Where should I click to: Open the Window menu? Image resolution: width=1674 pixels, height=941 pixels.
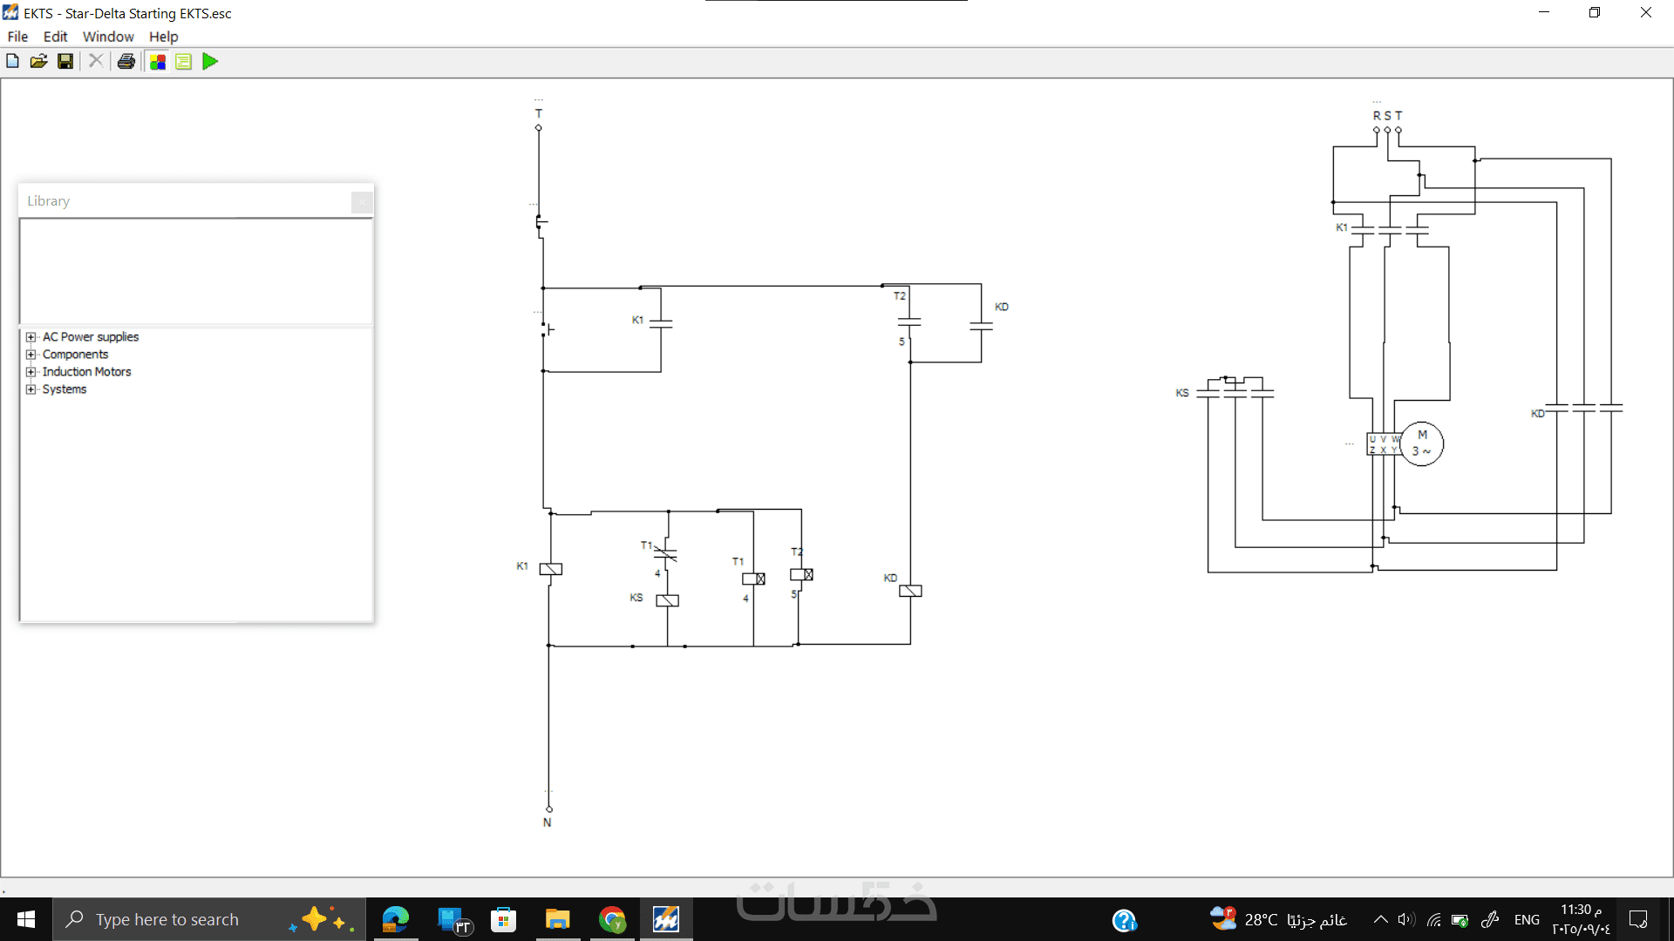[108, 37]
